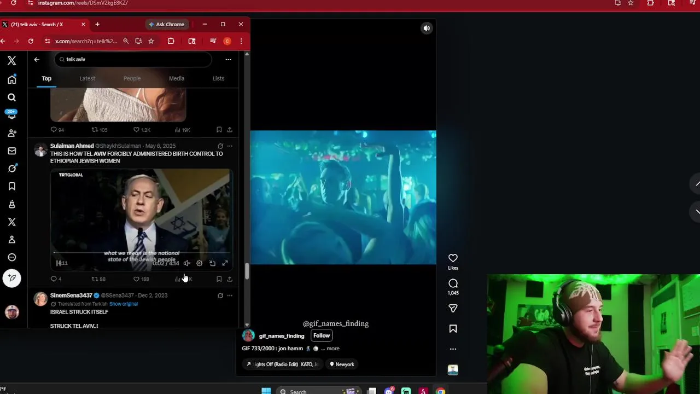Switch to the Lists tab

point(218,78)
